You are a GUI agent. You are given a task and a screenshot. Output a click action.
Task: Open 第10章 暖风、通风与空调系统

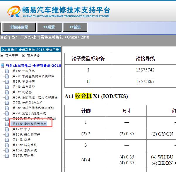34,118
